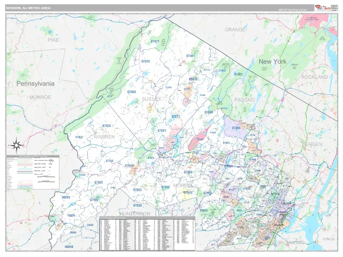Click ZIP code label 07830

(137, 206)
